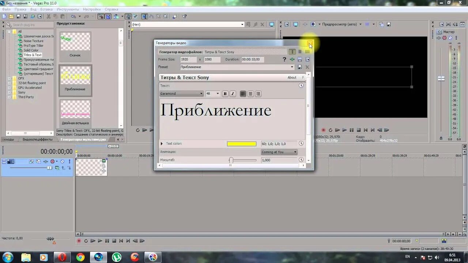Click the help question mark in generator dialog
The height and width of the screenshot is (263, 468).
pyautogui.click(x=284, y=59)
